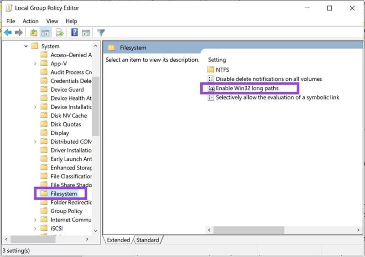
Task: Expand the Device Installation tree node
Action: [x=35, y=107]
